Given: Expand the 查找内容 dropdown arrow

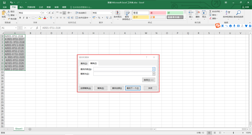Looking at the screenshot, I should point(154,69).
